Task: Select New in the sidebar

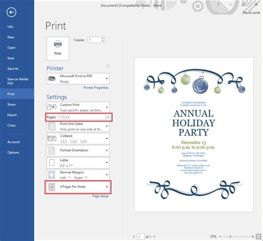Action: point(11,37)
